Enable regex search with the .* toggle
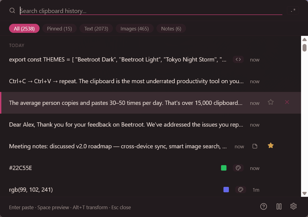308x217 pixels. (x=292, y=10)
